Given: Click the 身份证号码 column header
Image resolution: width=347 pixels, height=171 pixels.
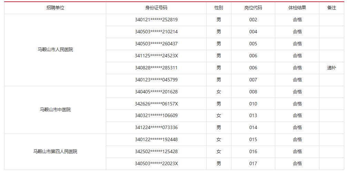Looking at the screenshot, I should 156,8.
